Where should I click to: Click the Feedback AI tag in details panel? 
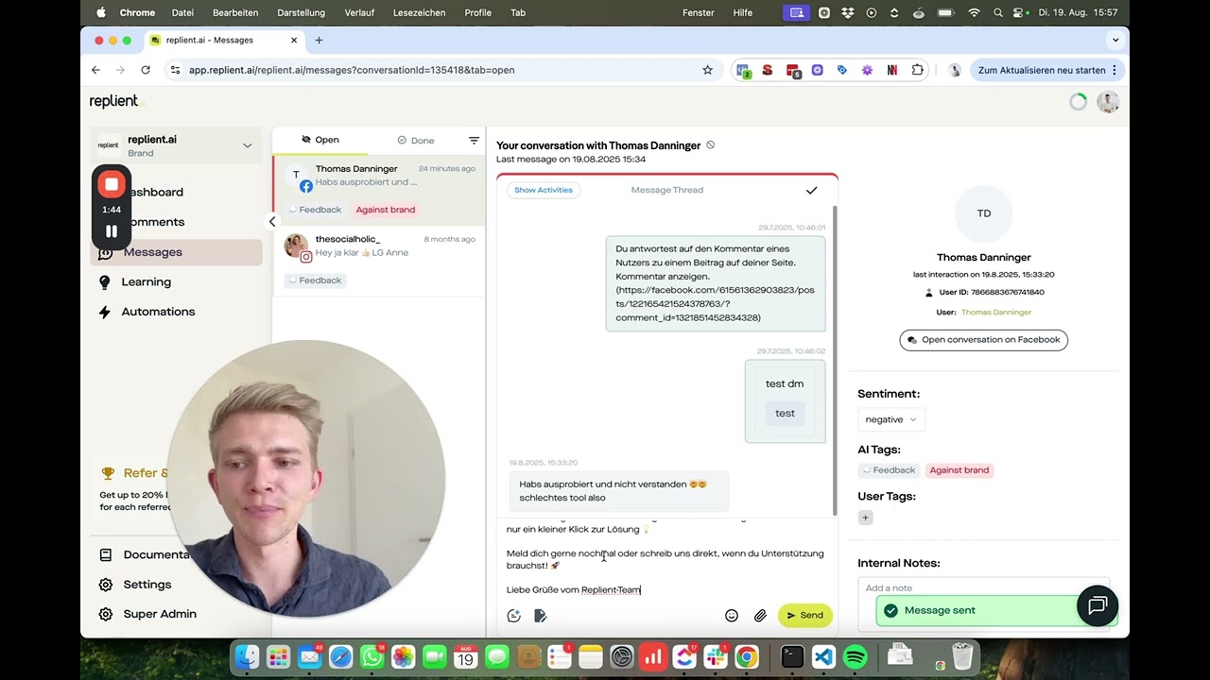890,470
